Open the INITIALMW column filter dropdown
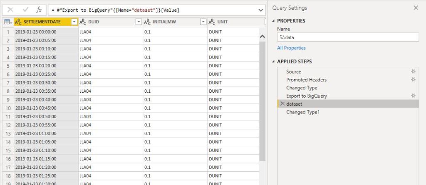This screenshot has width=426, height=185. coord(203,22)
